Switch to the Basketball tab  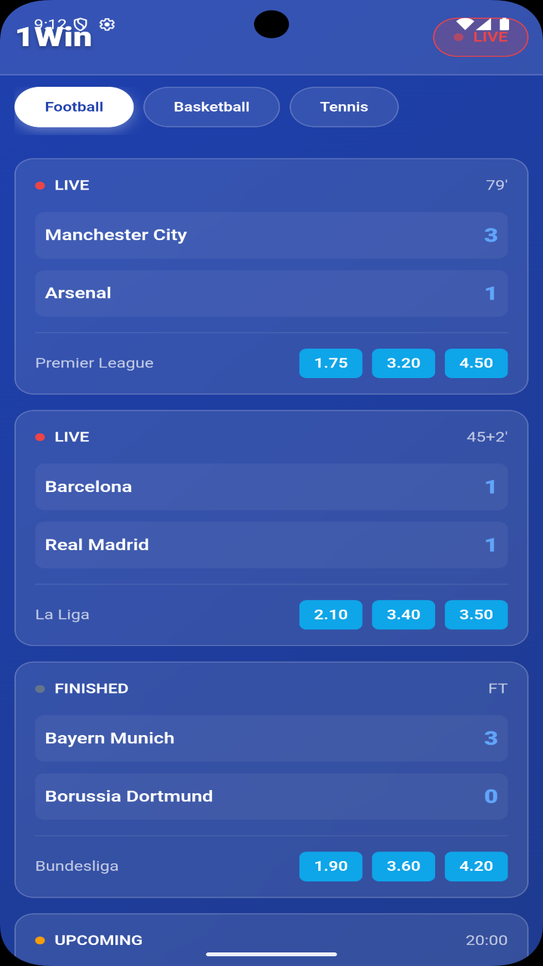211,107
